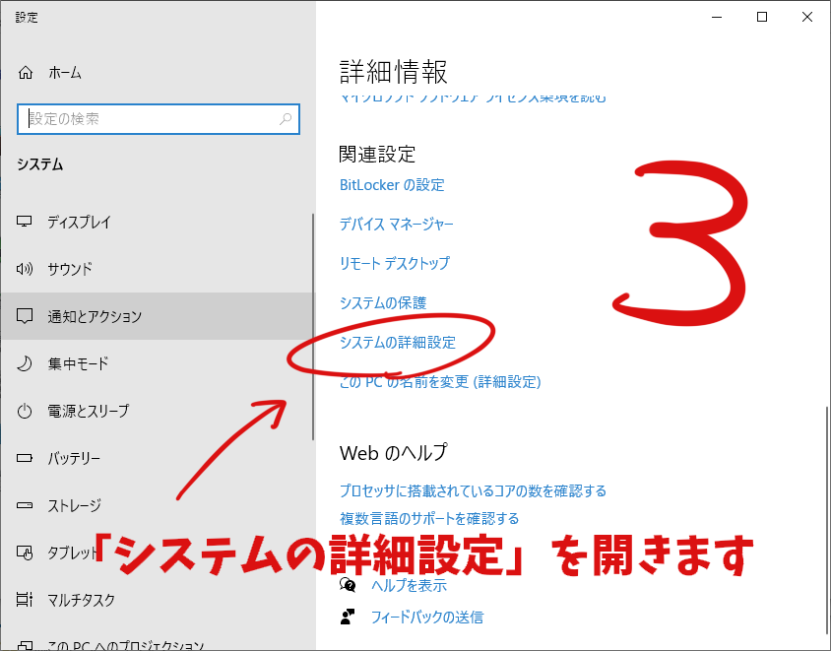
Task: Click the Send Feedback person icon
Action: [347, 617]
